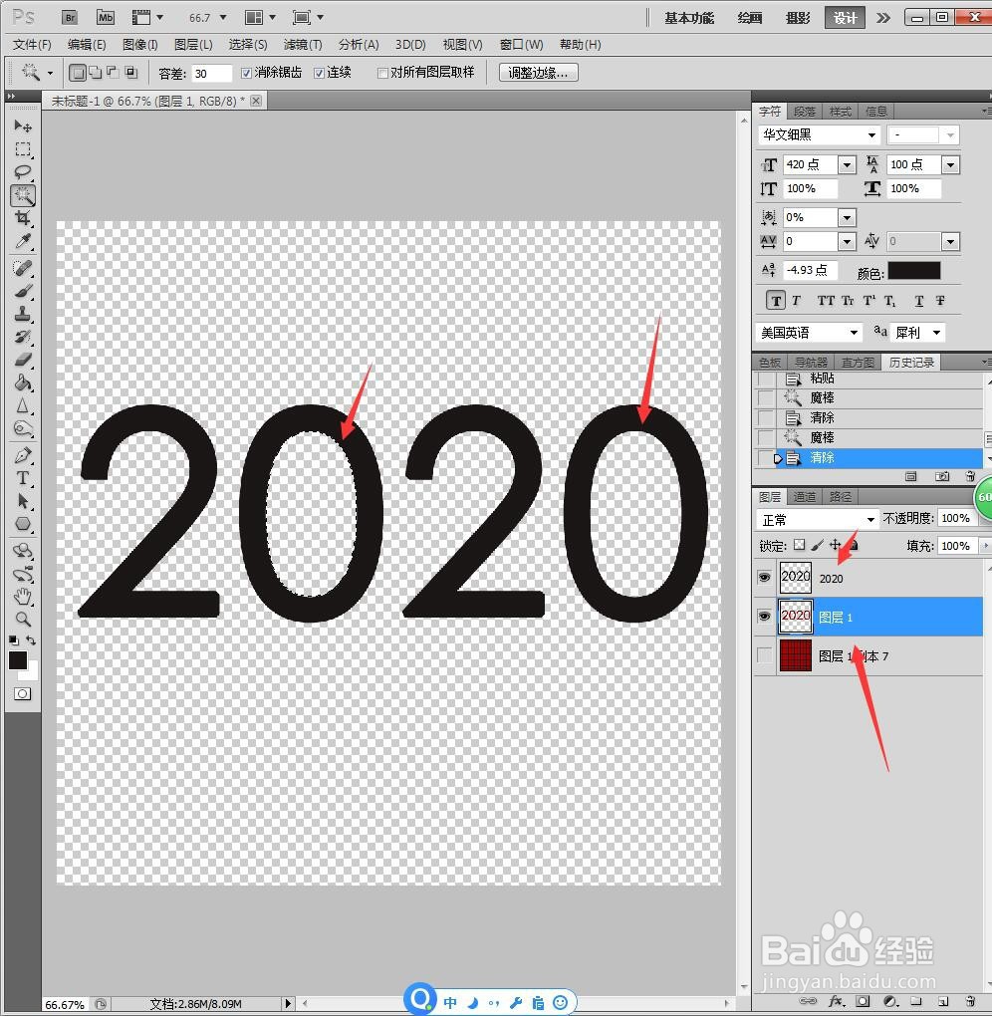
Task: Open font size dropdown 420 点
Action: tap(848, 164)
